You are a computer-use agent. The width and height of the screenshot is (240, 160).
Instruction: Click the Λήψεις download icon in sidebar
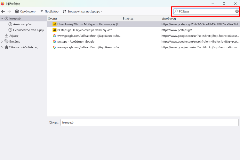6,36
